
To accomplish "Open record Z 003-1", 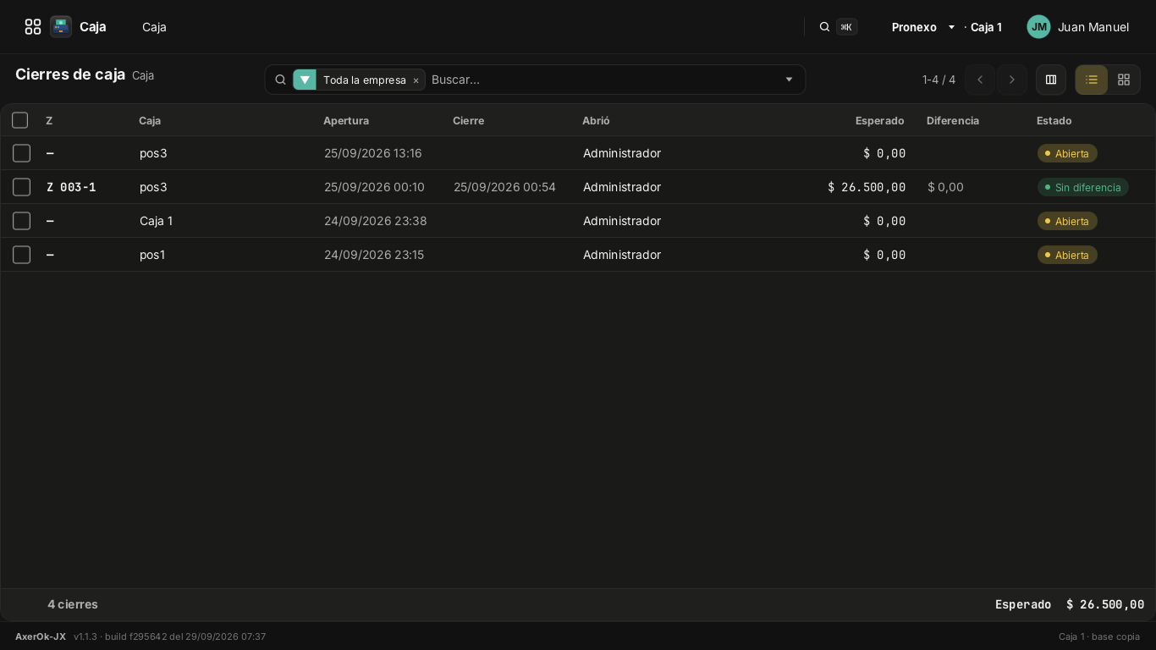I will (x=71, y=187).
